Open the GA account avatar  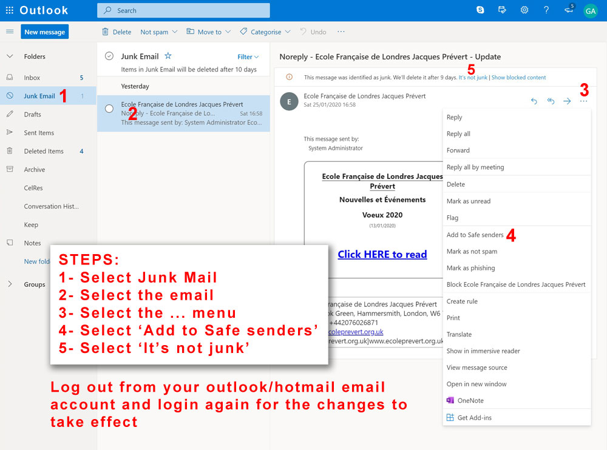pos(591,11)
